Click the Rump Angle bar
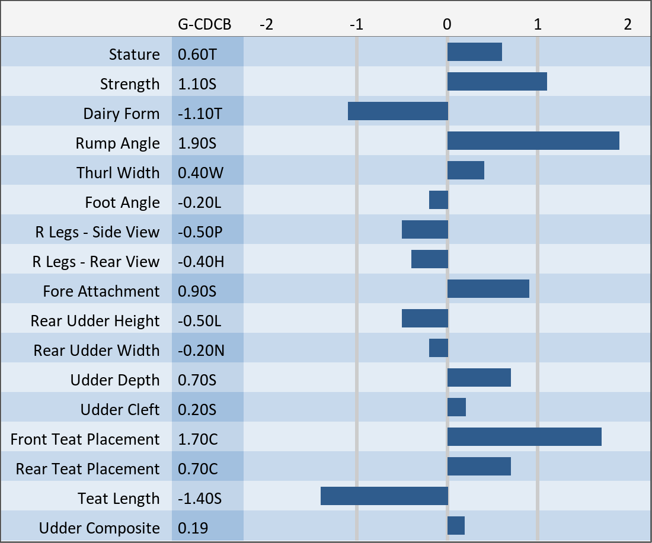 533,141
